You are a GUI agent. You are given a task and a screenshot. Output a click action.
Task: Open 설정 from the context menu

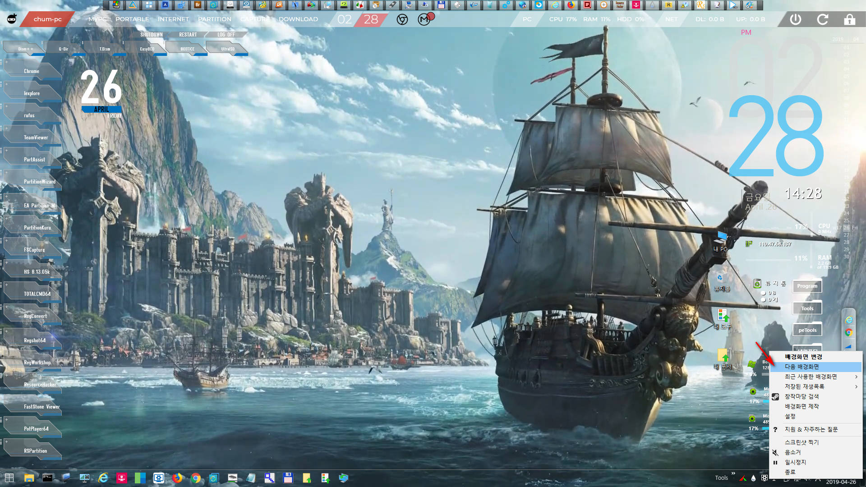815,416
